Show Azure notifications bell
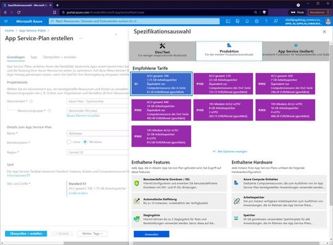 tap(247, 21)
